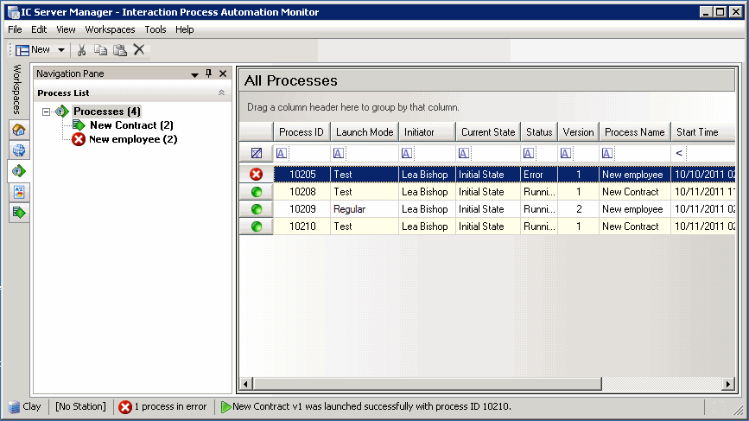Open the Tools menu
The width and height of the screenshot is (749, 421).
coord(156,29)
